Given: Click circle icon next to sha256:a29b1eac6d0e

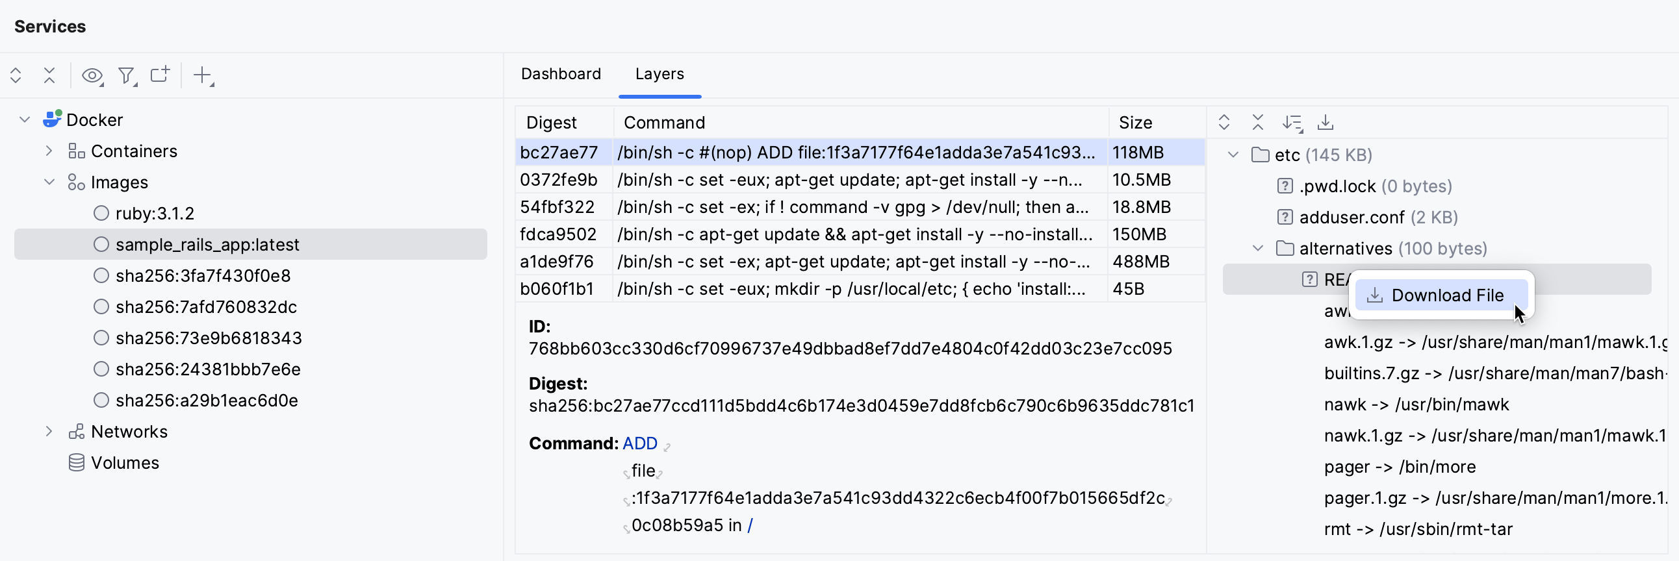Looking at the screenshot, I should coord(101,400).
